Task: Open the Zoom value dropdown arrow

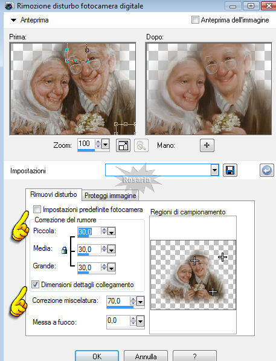Action: click(106, 145)
